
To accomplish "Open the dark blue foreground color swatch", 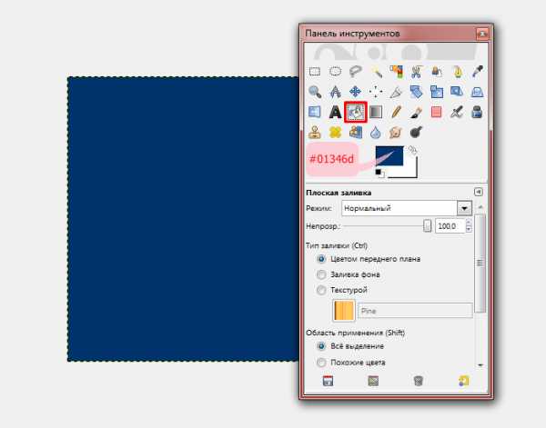I will [389, 156].
